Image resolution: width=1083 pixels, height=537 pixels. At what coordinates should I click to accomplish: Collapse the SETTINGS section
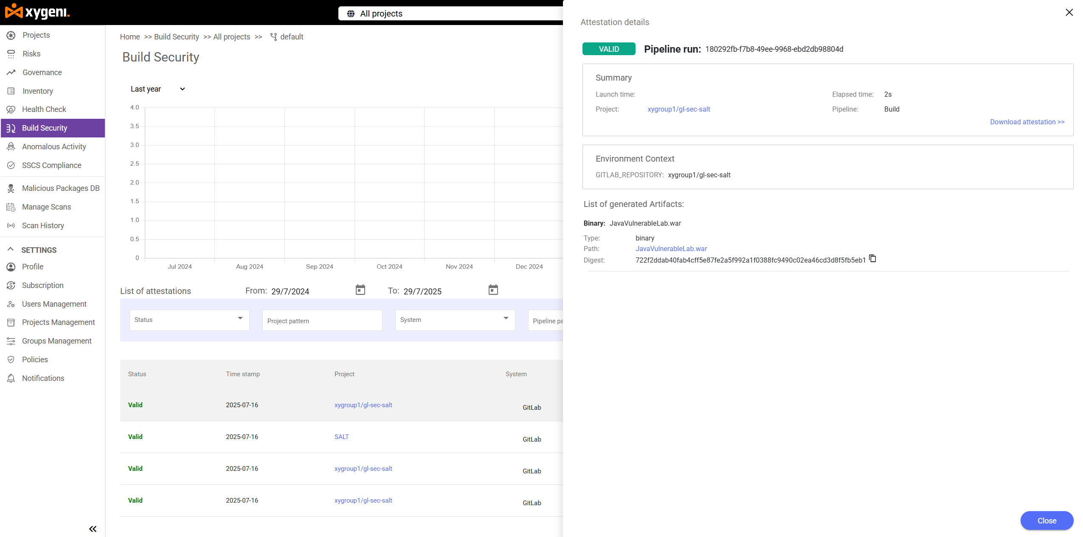coord(11,249)
